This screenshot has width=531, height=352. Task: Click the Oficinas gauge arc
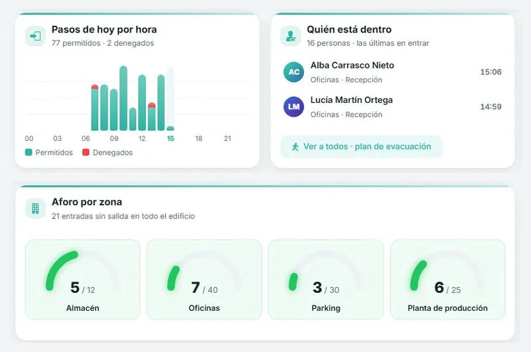click(173, 278)
